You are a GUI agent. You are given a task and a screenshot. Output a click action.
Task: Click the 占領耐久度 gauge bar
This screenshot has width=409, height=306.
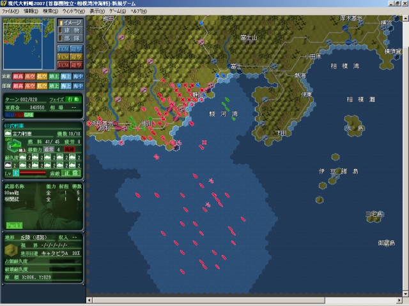62,261
